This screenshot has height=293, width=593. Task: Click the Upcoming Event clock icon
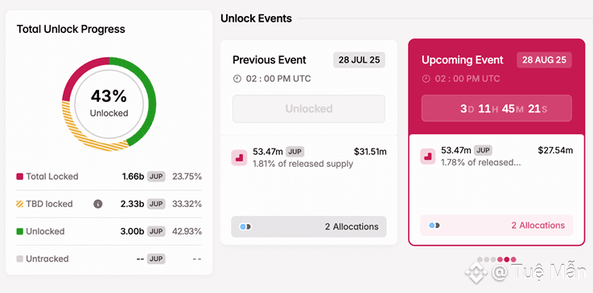[x=426, y=79]
